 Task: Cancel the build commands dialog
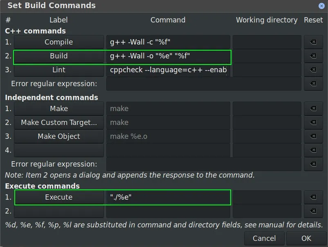(x=264, y=238)
